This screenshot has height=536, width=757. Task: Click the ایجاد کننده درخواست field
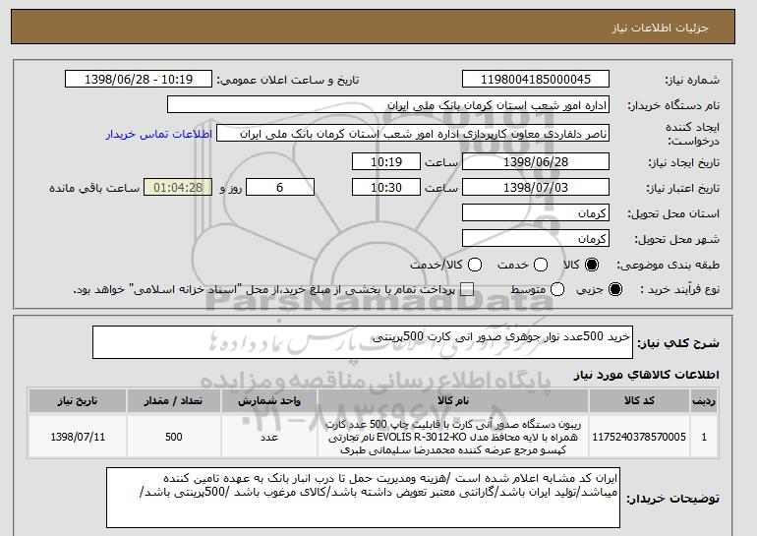tap(413, 134)
